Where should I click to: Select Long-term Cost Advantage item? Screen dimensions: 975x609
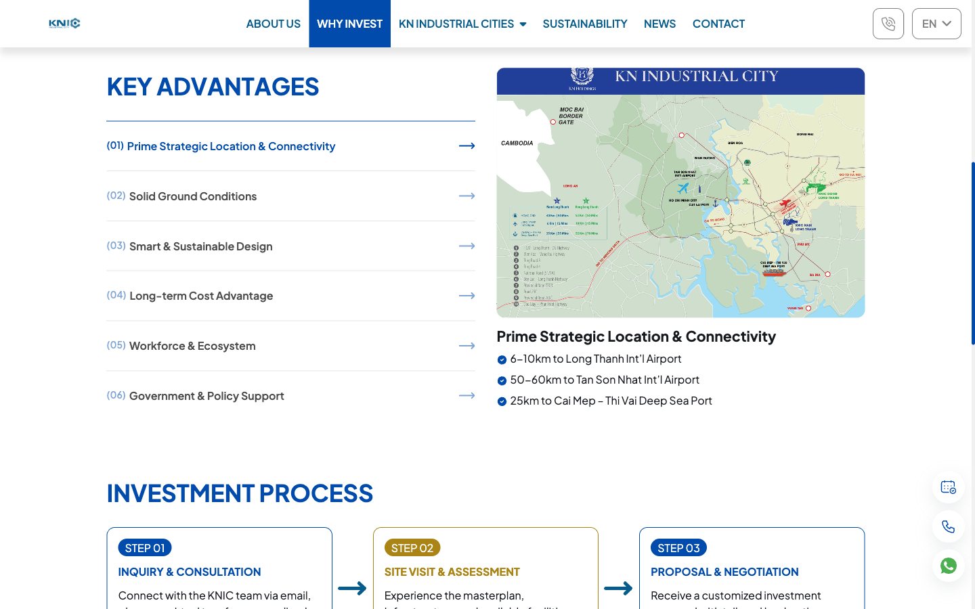click(290, 296)
